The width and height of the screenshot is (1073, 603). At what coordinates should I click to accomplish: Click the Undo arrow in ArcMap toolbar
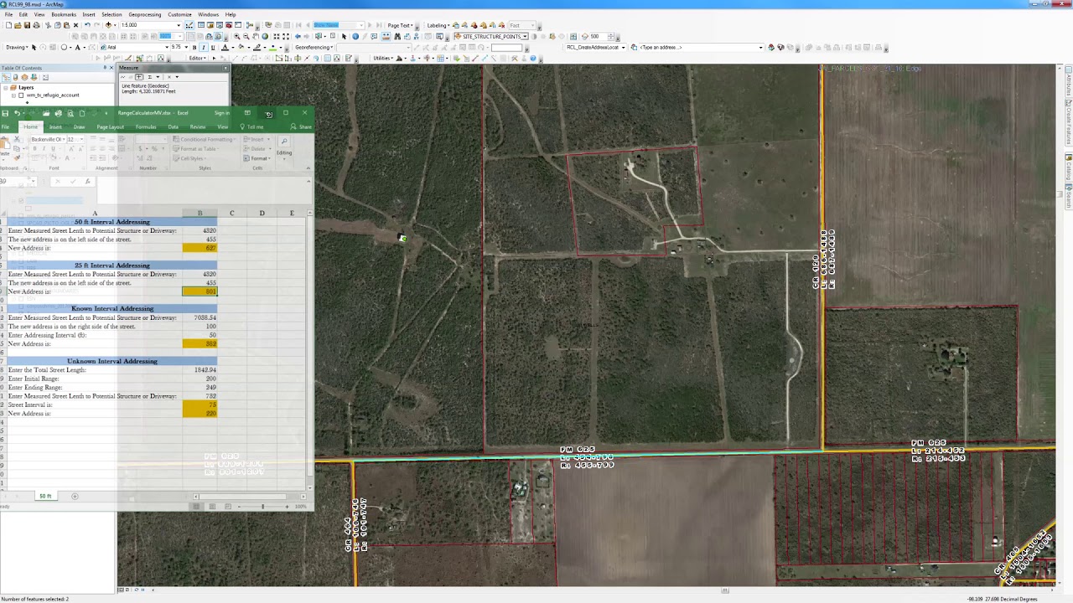point(87,25)
